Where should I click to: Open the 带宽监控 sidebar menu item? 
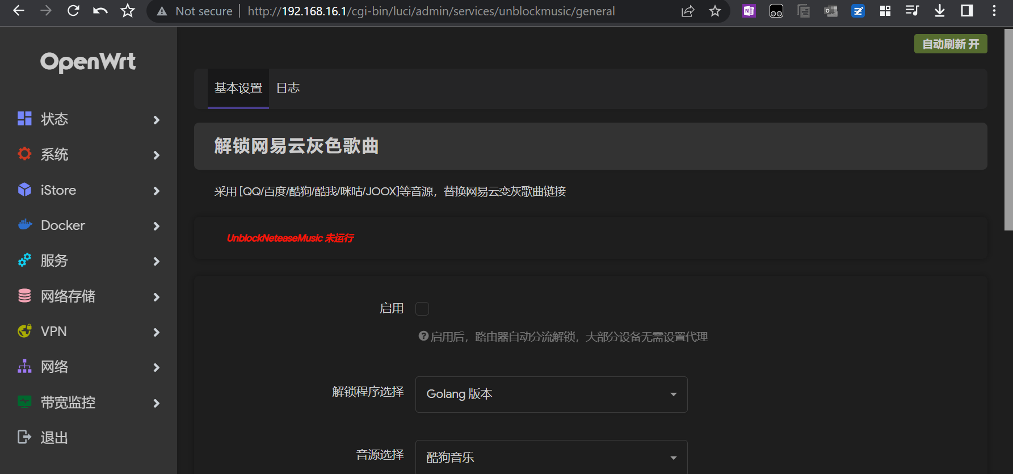pyautogui.click(x=68, y=402)
